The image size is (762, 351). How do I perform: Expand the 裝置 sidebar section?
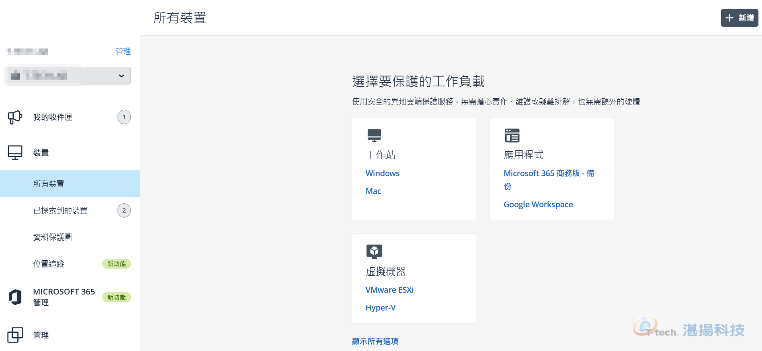70,153
